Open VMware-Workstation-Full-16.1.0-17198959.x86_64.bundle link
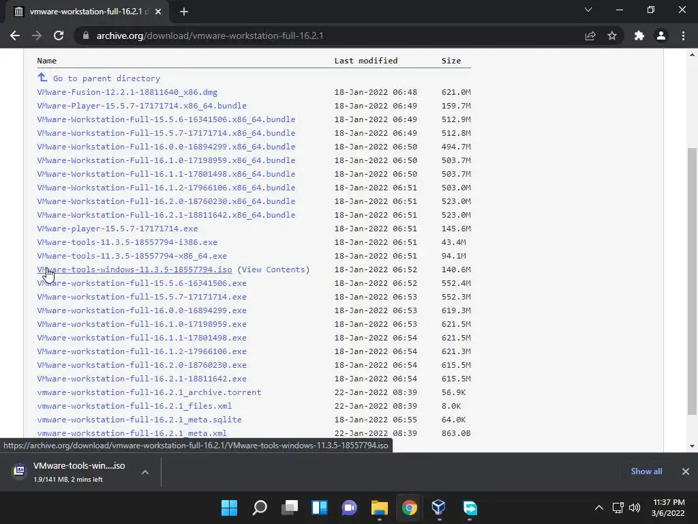The image size is (698, 524). click(x=166, y=160)
